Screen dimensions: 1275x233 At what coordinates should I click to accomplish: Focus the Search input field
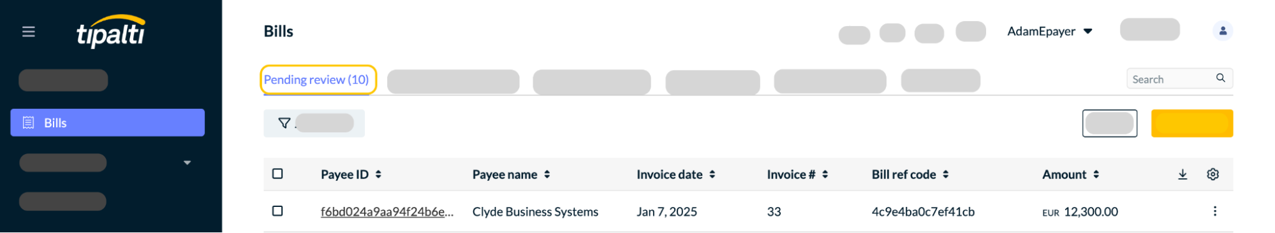pyautogui.click(x=1179, y=79)
